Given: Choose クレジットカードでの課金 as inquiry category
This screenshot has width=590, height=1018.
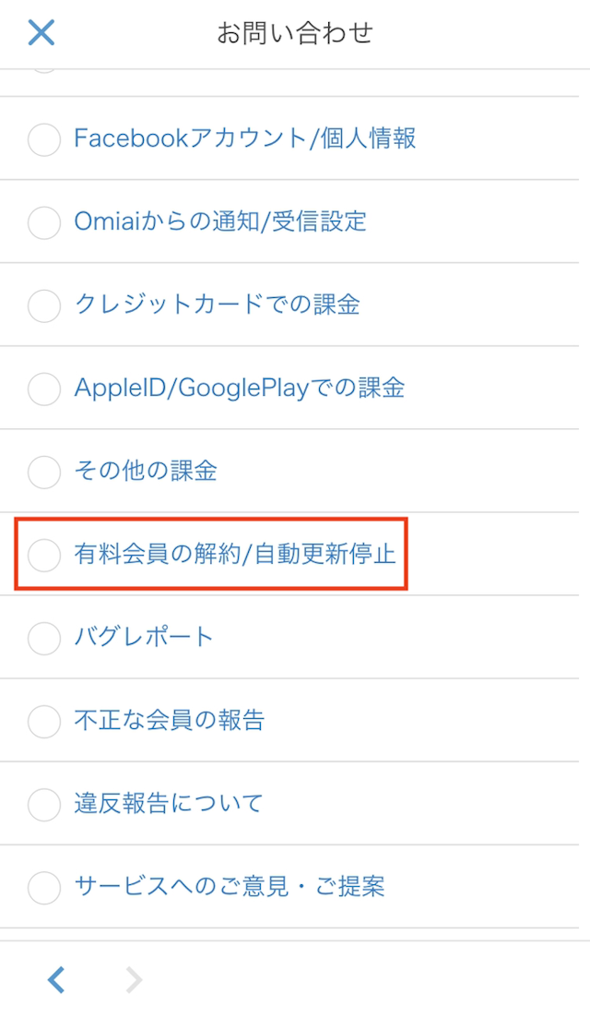Looking at the screenshot, I should click(x=43, y=305).
